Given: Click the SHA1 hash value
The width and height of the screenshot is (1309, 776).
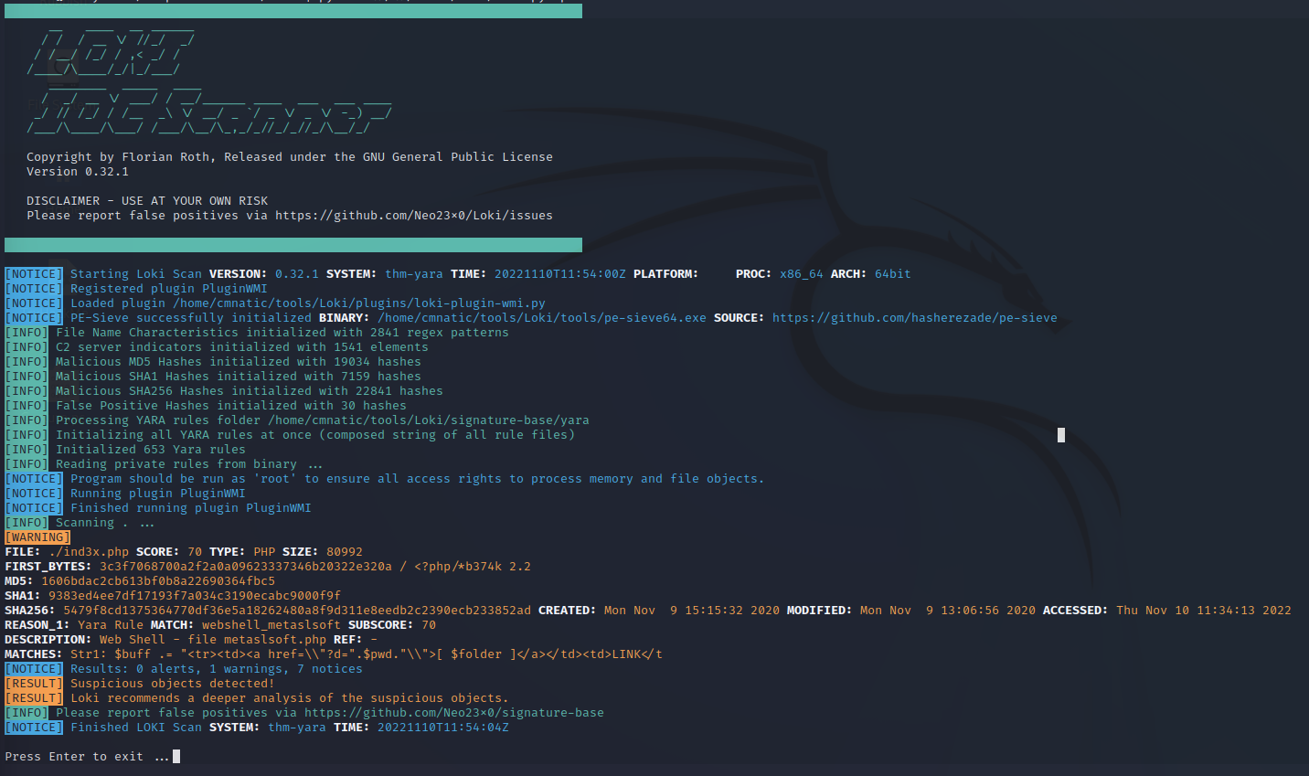Looking at the screenshot, I should click(x=194, y=596).
